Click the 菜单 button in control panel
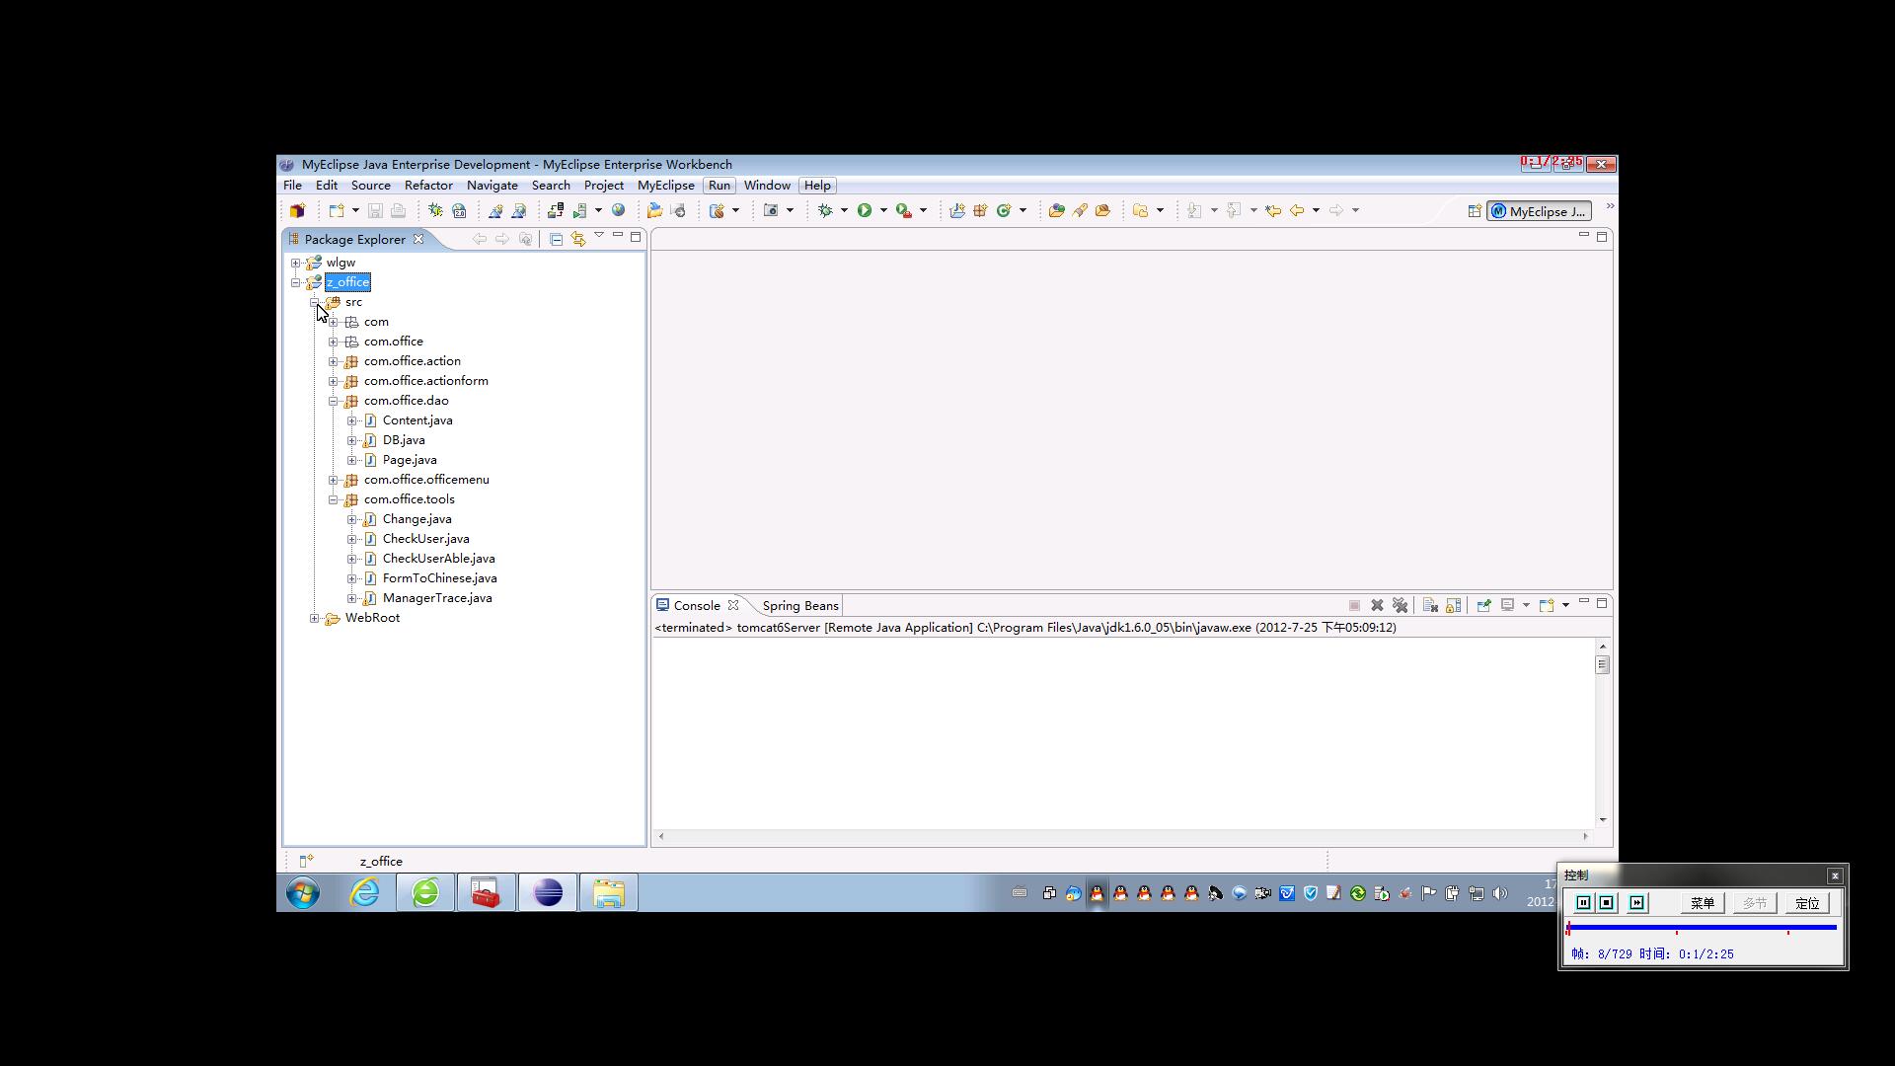Image resolution: width=1895 pixels, height=1066 pixels. pyautogui.click(x=1702, y=903)
